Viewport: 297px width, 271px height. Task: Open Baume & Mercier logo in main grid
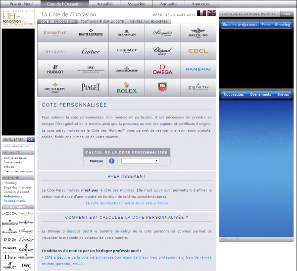[x=91, y=33]
